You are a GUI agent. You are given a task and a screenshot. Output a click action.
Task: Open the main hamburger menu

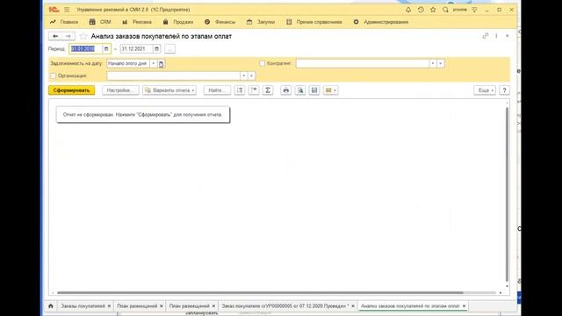pos(67,10)
